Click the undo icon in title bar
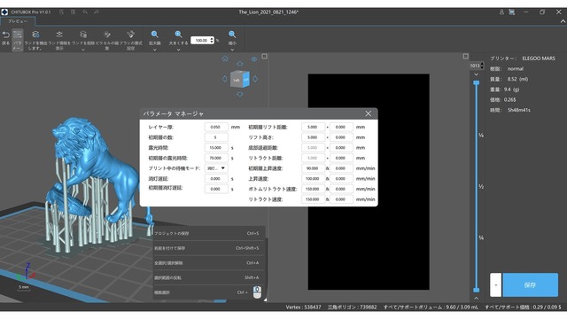Image resolution: width=567 pixels, height=319 pixels. tap(85, 12)
